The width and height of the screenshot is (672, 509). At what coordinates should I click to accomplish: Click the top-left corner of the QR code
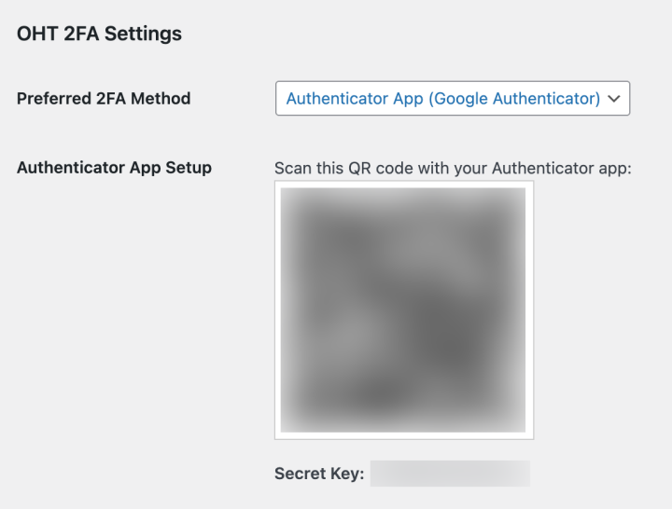[x=286, y=193]
